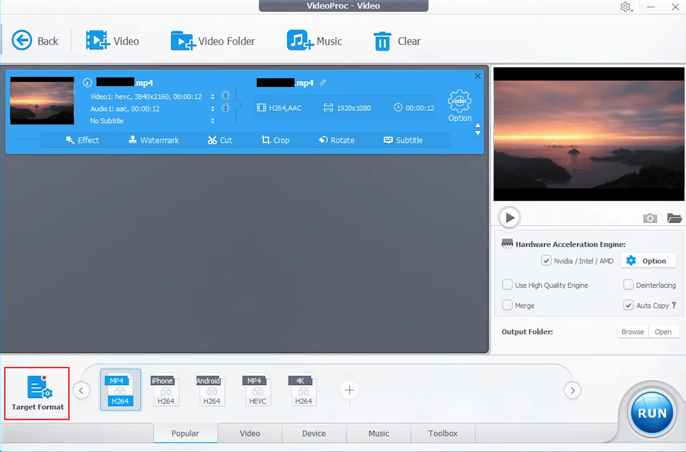Screen dimensions: 686x452
Task: Enable Deinterlacing
Action: 628,285
